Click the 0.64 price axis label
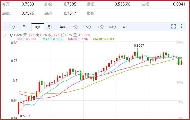The image size is (190, 120). 14,101
